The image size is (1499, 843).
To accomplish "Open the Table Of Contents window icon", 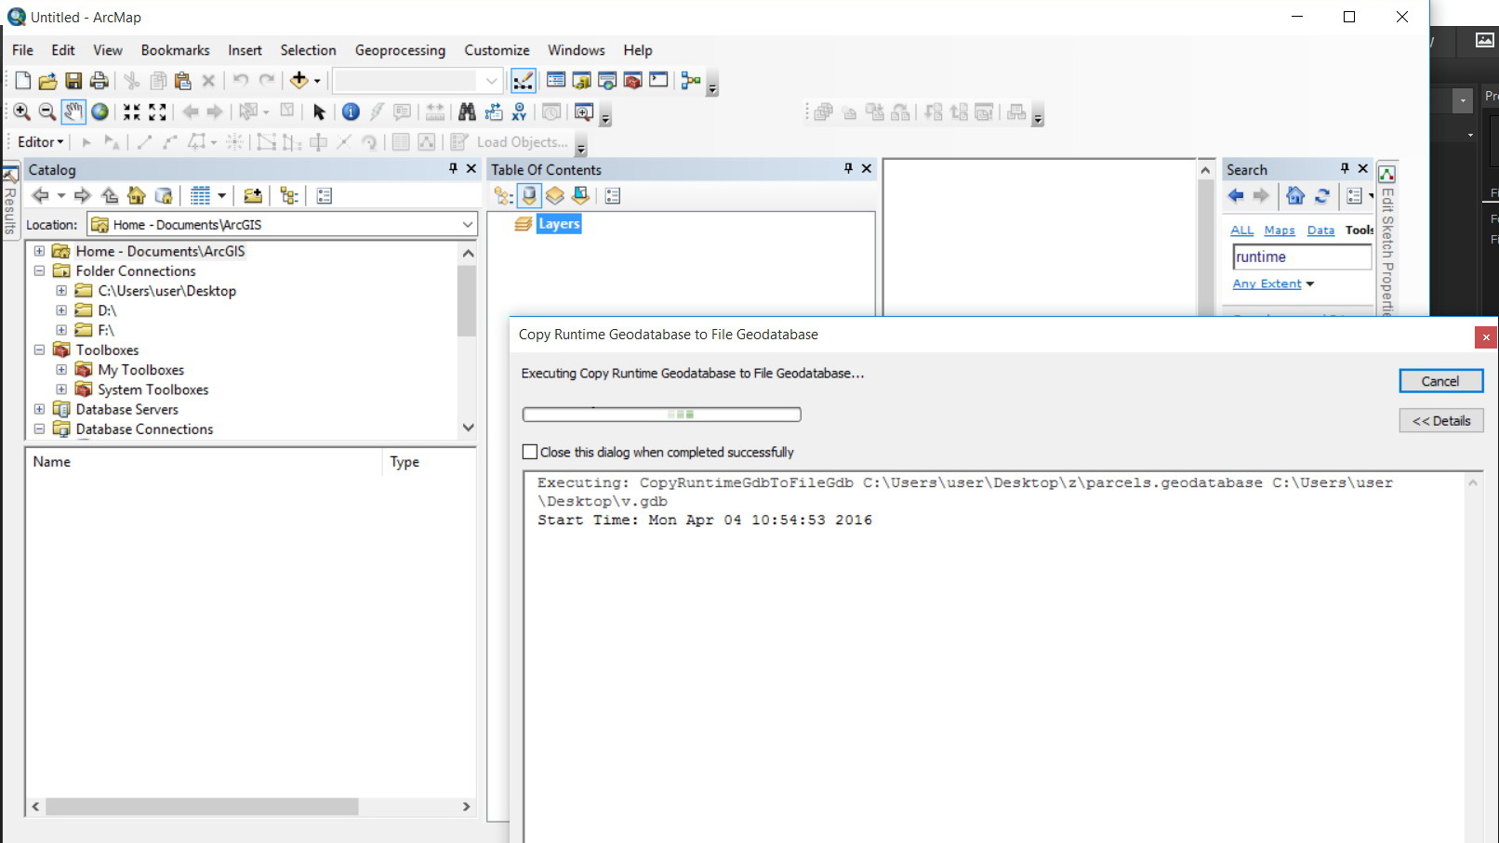I will (x=556, y=81).
